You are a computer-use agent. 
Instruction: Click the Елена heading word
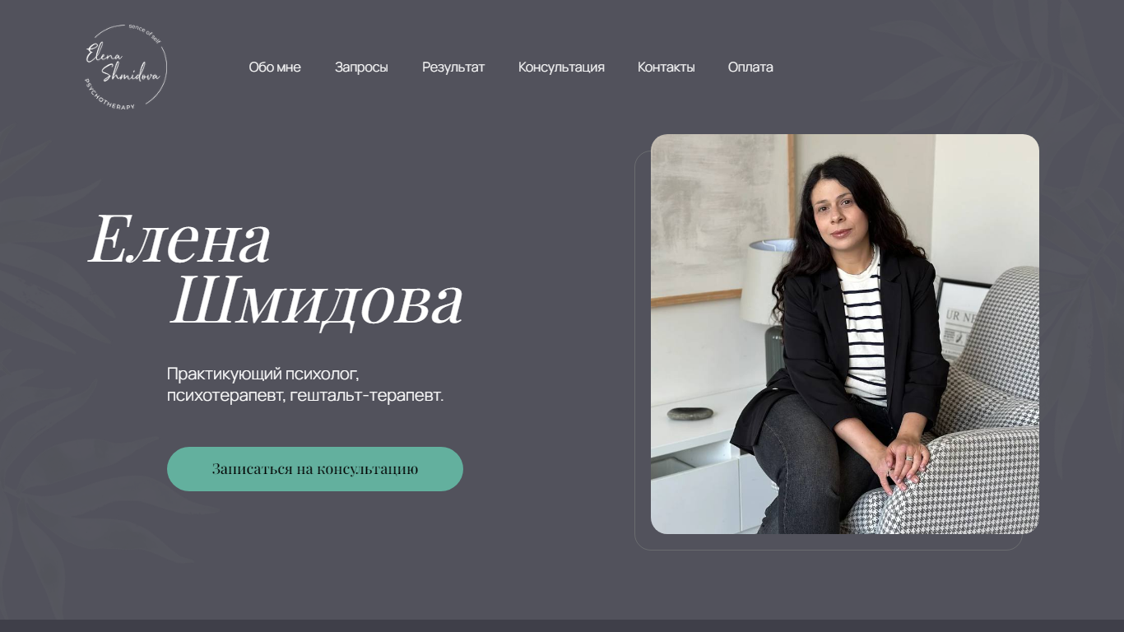[179, 239]
